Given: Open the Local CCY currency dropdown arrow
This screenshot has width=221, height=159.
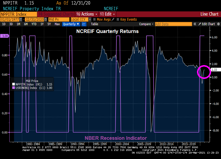Looking at the screenshot, I should pos(90,19).
